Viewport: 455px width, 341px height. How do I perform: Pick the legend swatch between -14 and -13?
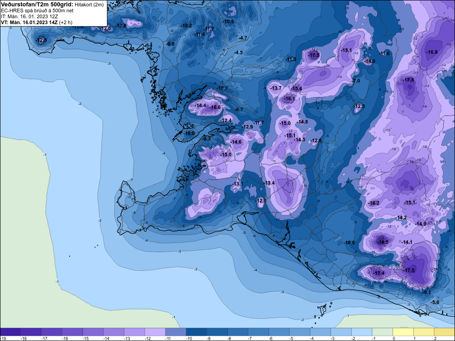[114, 332]
